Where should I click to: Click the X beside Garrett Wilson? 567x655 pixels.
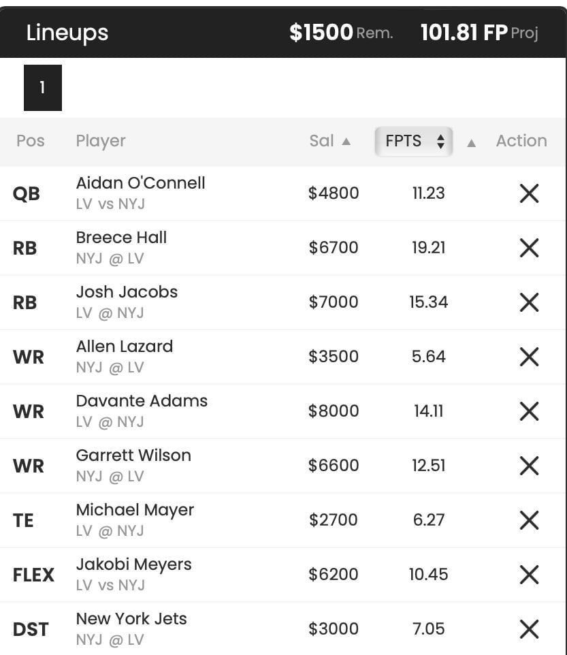tap(529, 466)
